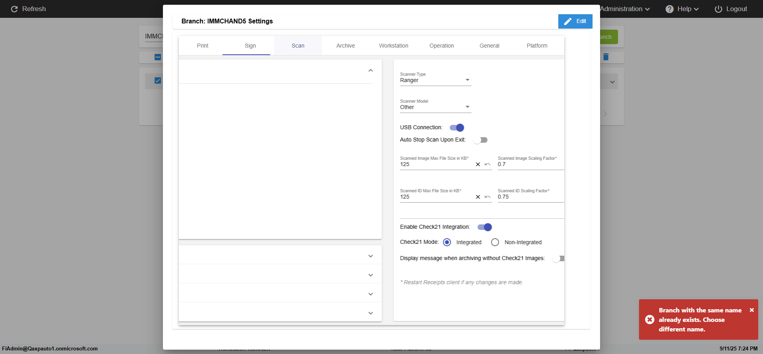Click the Edit pencil button
Screen dimensions: 763x354
point(575,21)
